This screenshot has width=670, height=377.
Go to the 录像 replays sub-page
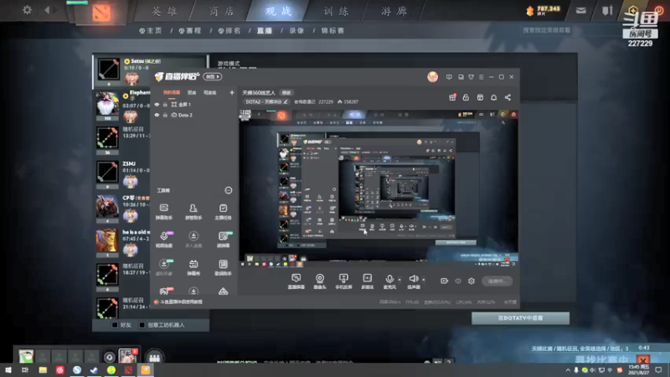296,31
